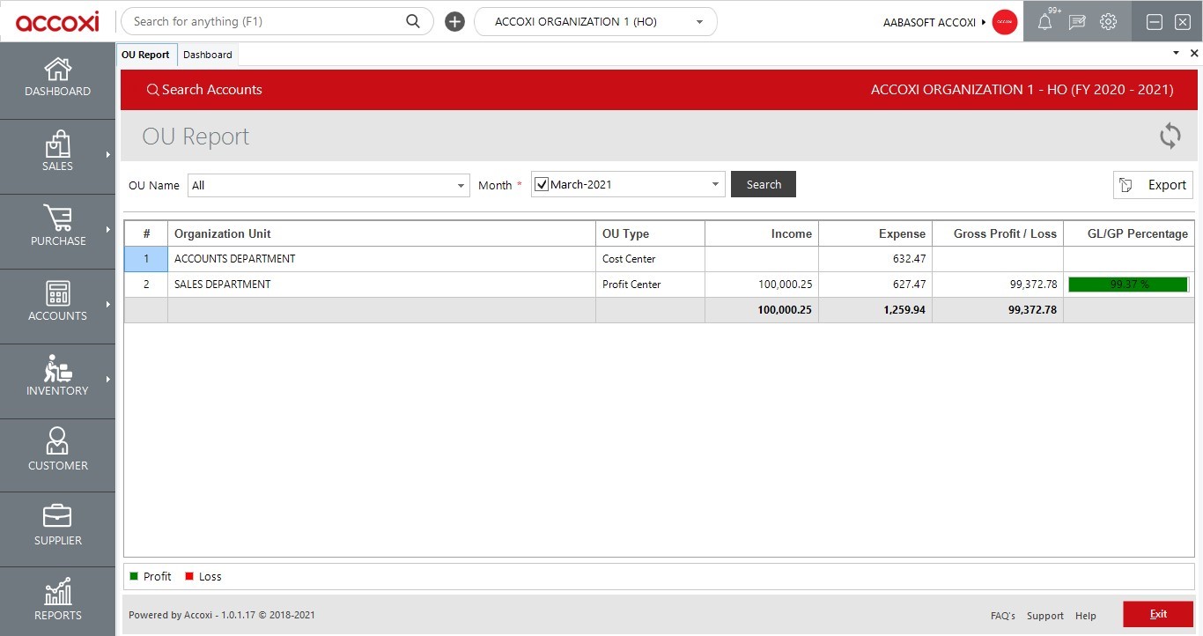
Task: Click the Search for anything field
Action: point(264,20)
